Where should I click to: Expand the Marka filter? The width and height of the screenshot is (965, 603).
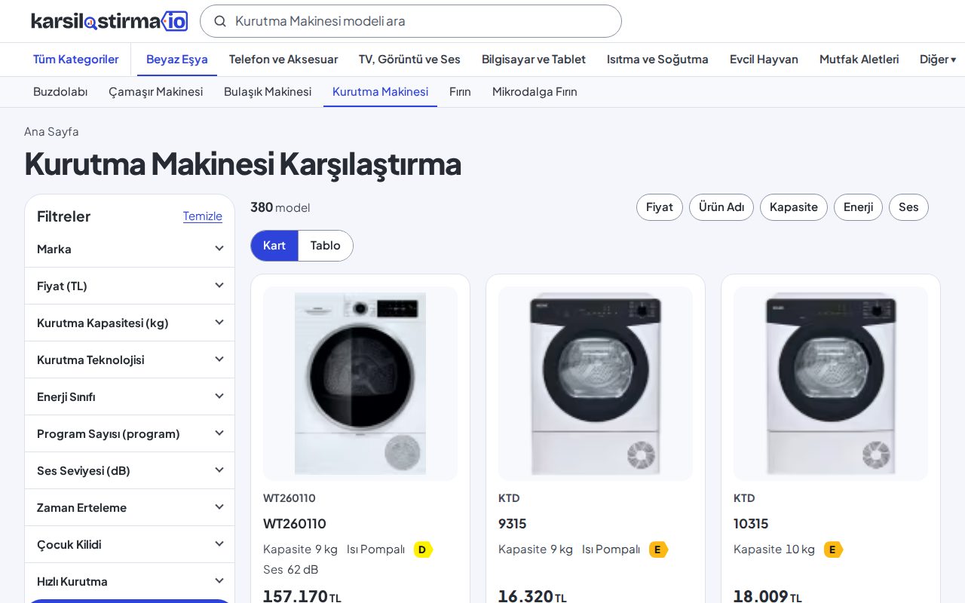tap(130, 249)
